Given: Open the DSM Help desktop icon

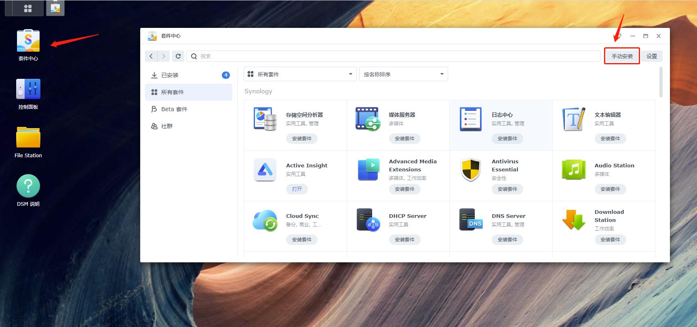Looking at the screenshot, I should (28, 186).
